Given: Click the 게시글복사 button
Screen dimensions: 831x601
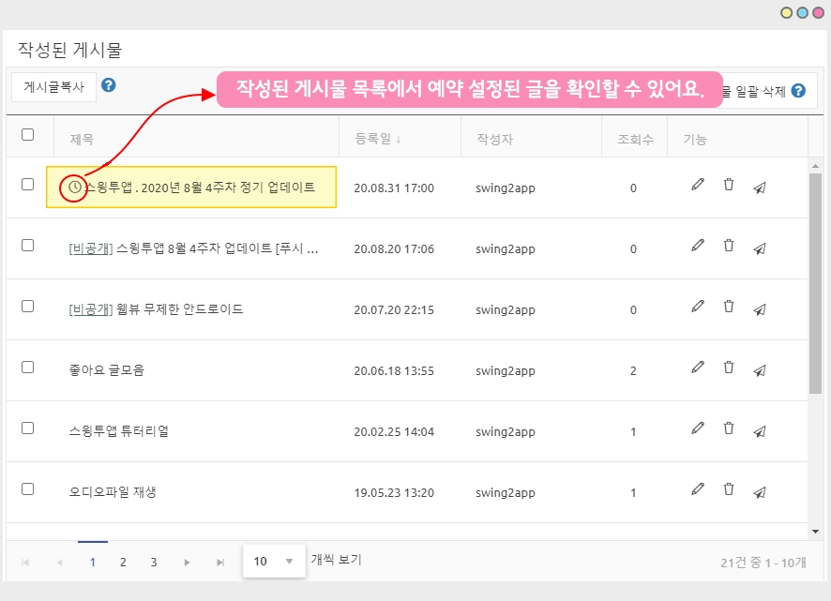Looking at the screenshot, I should point(53,86).
